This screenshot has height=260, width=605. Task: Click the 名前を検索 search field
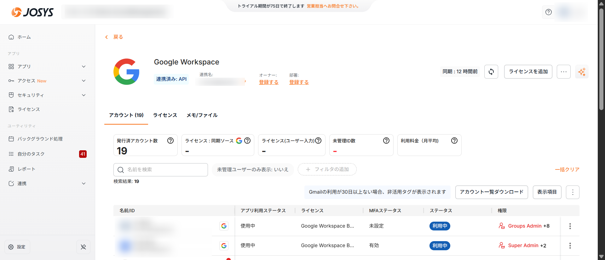click(161, 170)
